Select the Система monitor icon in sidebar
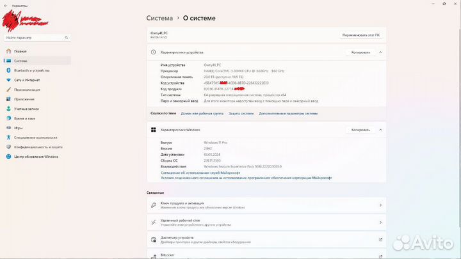The height and width of the screenshot is (259, 461). [x=8, y=61]
